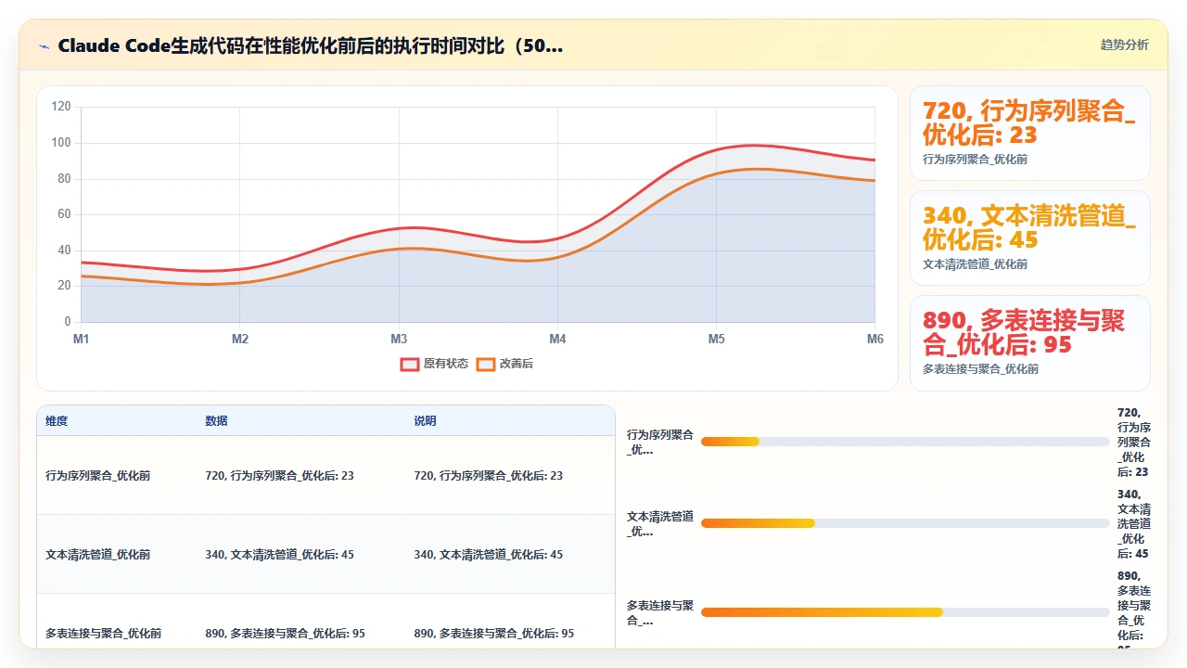Select 行为序列聚合_优化前 in the 维度 column
1187x668 pixels.
pos(97,476)
